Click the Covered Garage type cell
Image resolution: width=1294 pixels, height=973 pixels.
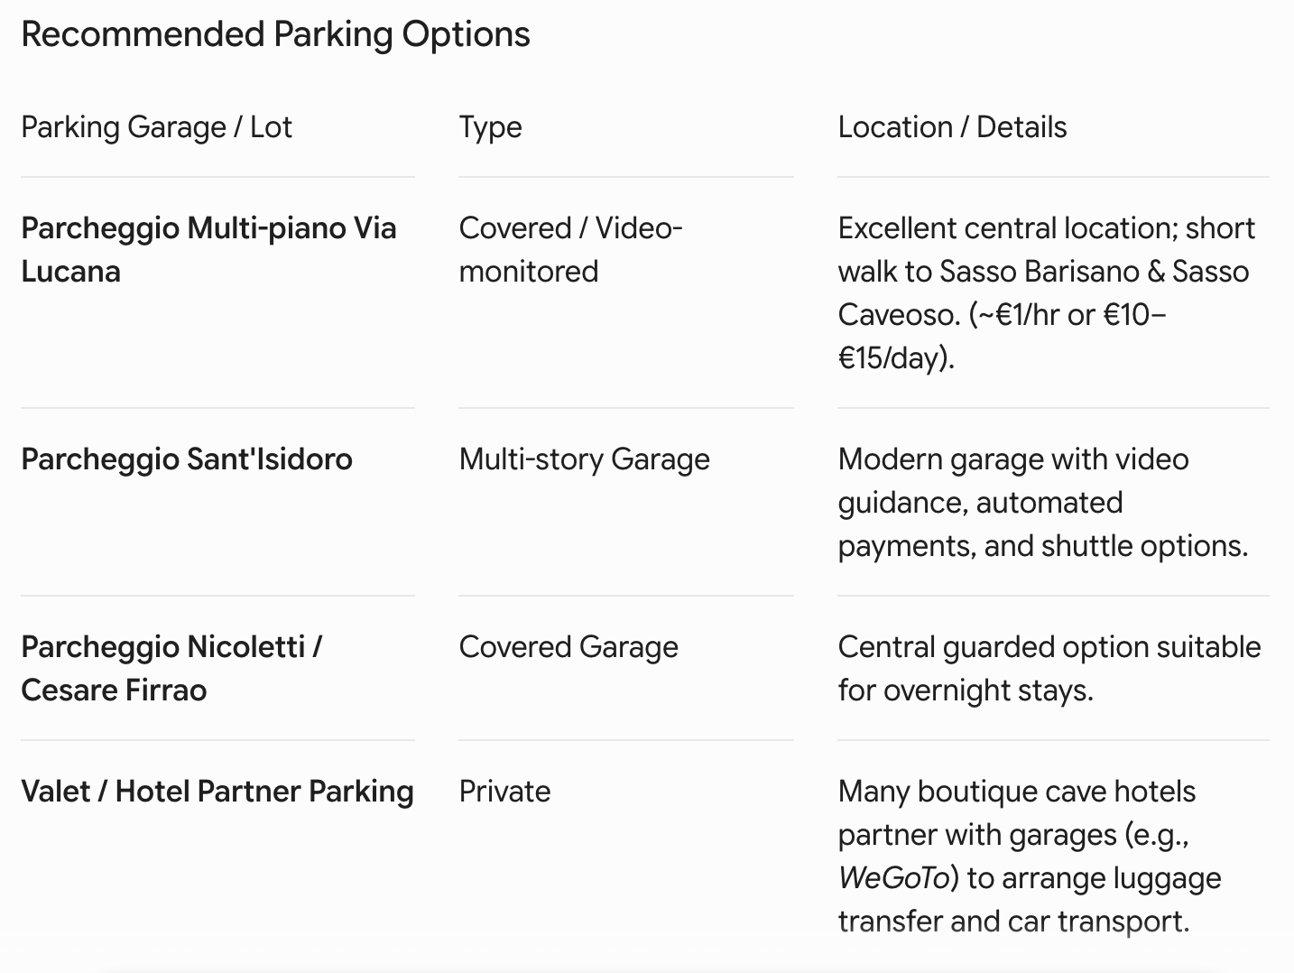point(568,647)
